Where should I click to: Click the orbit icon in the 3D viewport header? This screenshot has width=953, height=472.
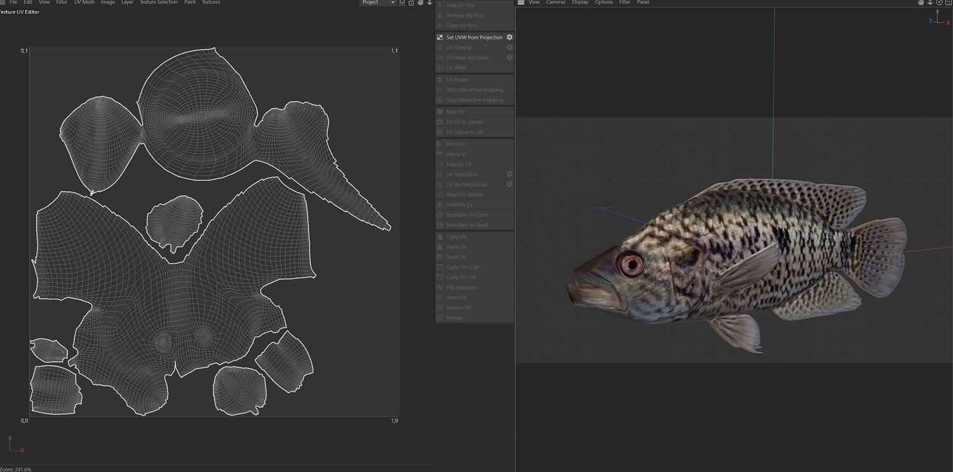click(x=939, y=3)
